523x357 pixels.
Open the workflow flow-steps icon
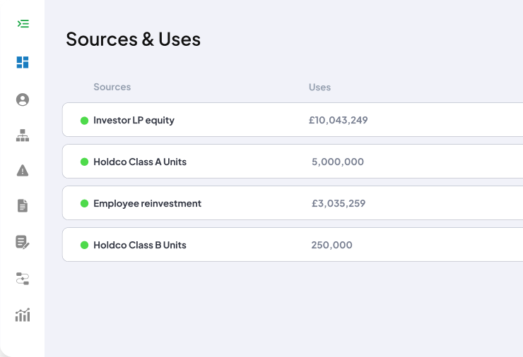pyautogui.click(x=23, y=279)
